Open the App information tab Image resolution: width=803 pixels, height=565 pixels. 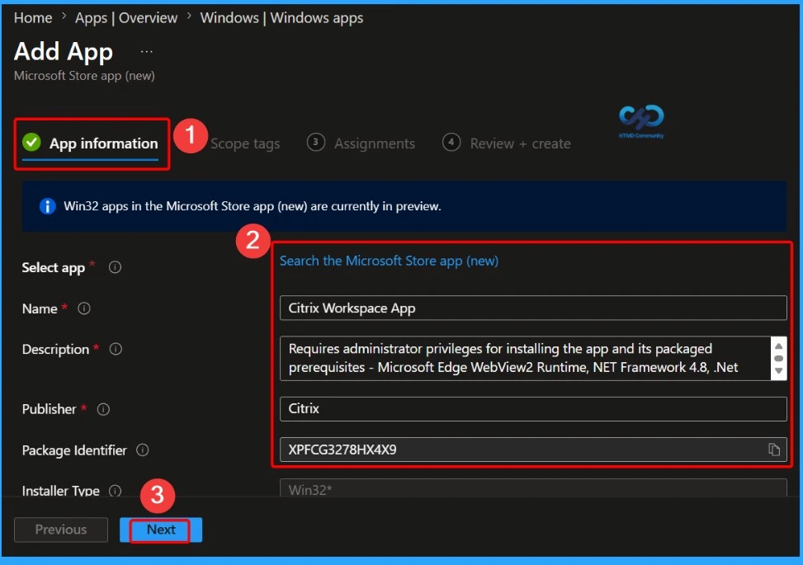(x=91, y=144)
